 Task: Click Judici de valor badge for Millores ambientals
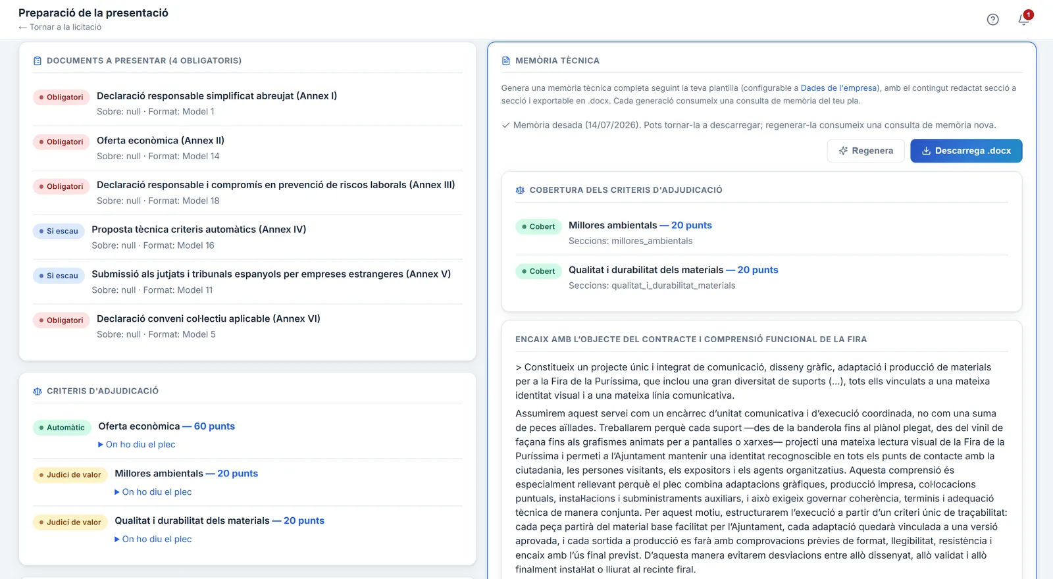(x=70, y=475)
